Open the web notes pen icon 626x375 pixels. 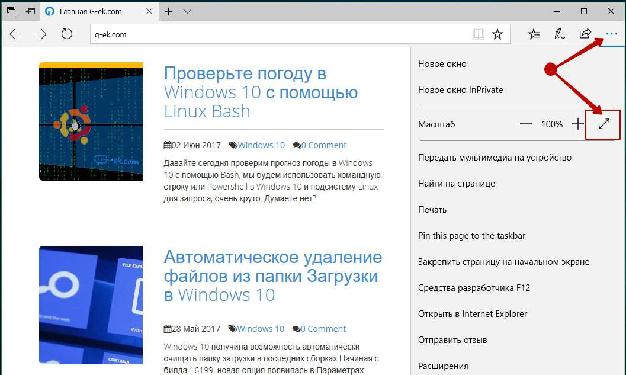point(559,34)
